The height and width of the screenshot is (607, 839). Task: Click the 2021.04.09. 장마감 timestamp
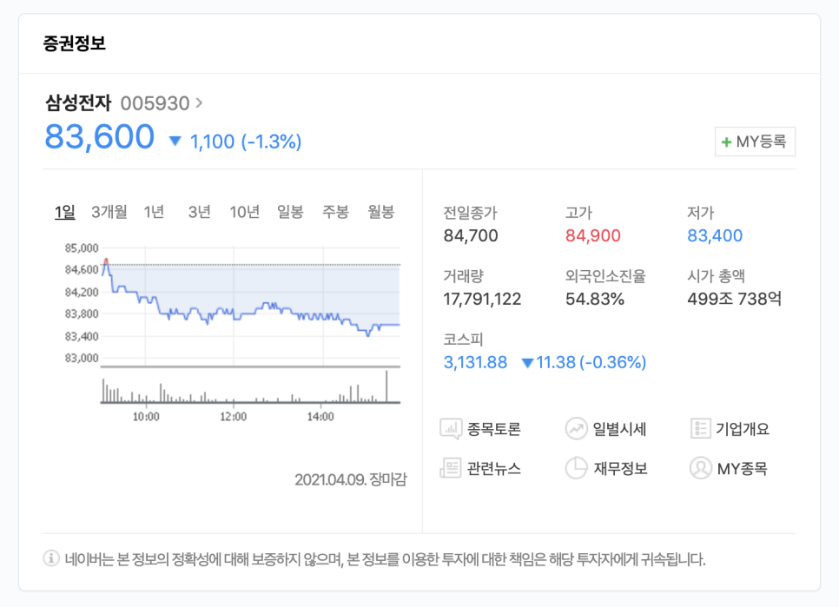(x=351, y=479)
